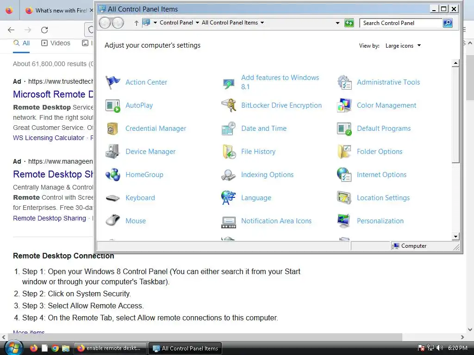
Task: Expand the All Control Panel Items breadcrumb arrow
Action: click(262, 23)
